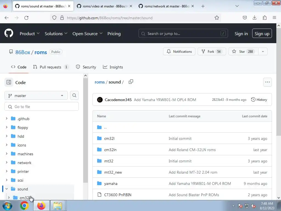Open the Security tab
This screenshot has height=211, width=281.
click(86, 67)
